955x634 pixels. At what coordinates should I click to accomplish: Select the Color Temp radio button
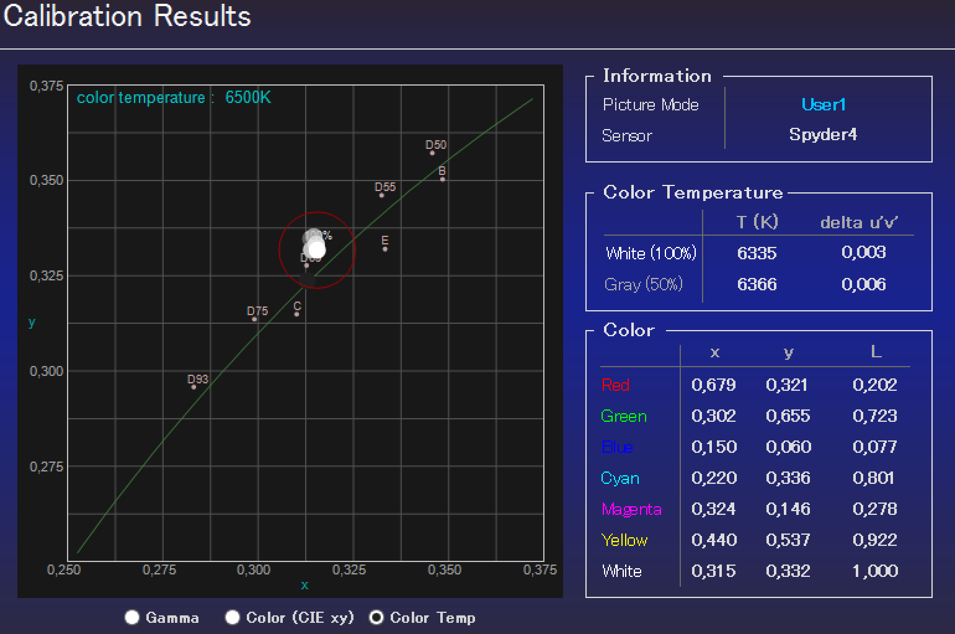[376, 617]
